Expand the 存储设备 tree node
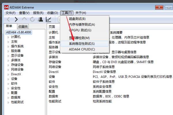The image size is (173, 115). point(8,65)
